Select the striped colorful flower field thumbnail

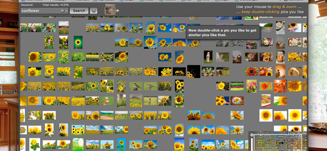click(237, 86)
